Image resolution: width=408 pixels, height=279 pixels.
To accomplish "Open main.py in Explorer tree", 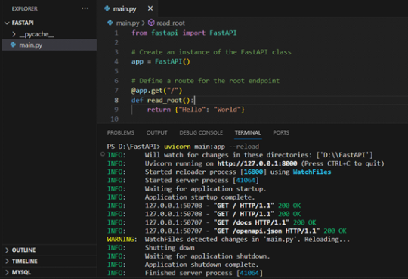I will 49,45.
